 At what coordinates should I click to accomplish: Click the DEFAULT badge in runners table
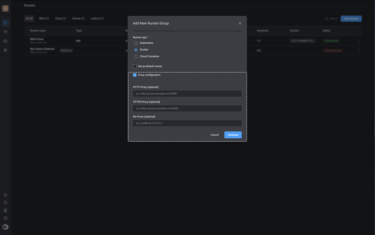pyautogui.click(x=66, y=50)
